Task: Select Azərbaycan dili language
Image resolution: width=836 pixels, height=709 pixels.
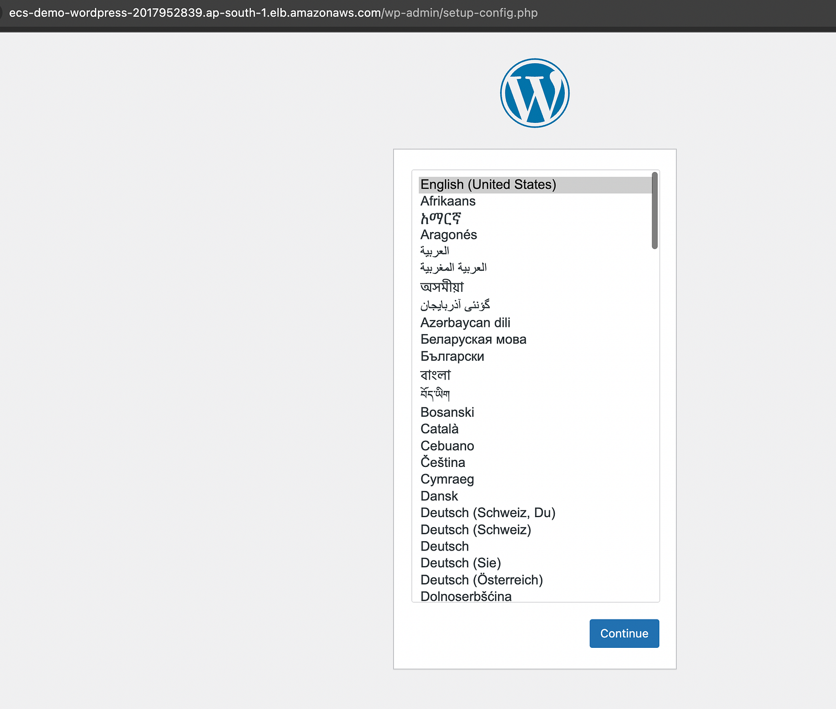Action: [x=535, y=323]
